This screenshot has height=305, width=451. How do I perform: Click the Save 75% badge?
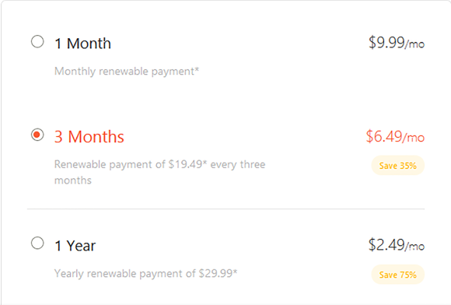coord(398,275)
